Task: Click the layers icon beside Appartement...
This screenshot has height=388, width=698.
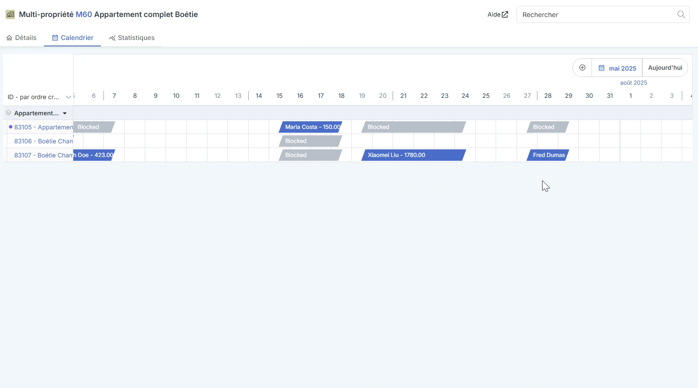Action: [x=8, y=113]
